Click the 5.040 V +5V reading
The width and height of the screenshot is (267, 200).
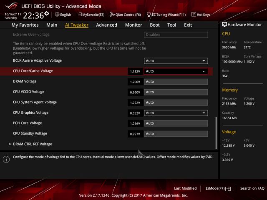point(249,145)
